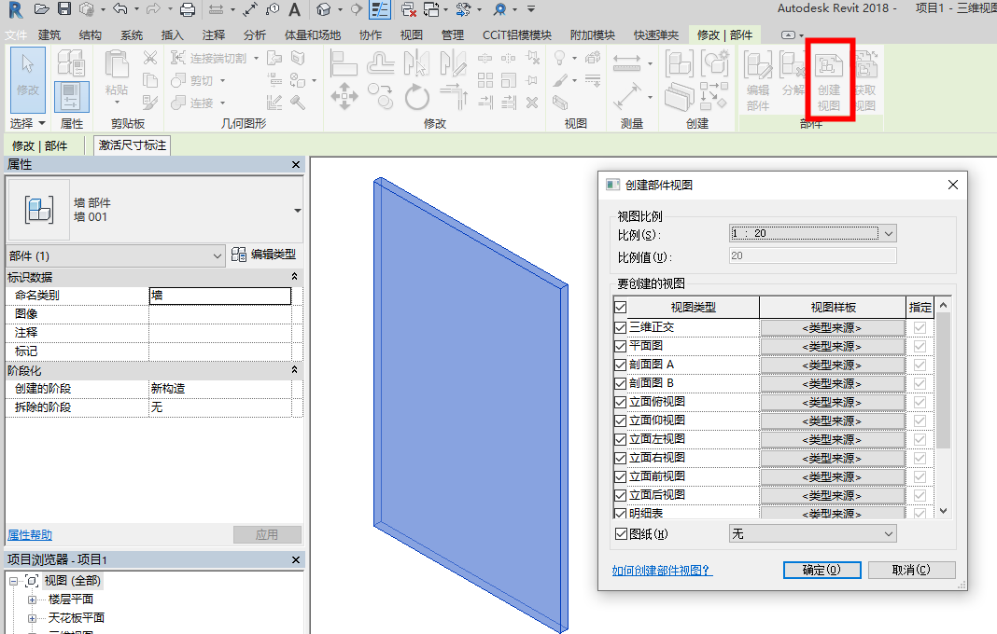Select the aligned dimension tool in quick access
Viewport: 997px width, 634px height.
pos(249,9)
